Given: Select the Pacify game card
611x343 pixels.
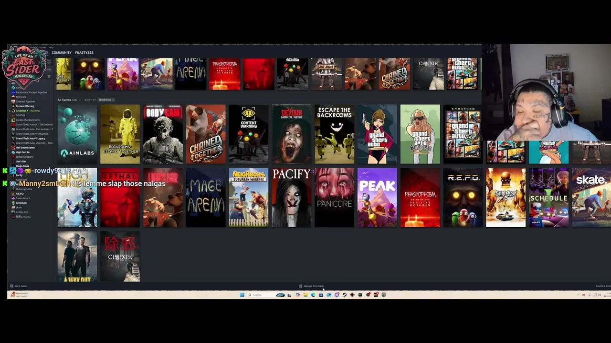Looking at the screenshot, I should [x=292, y=197].
